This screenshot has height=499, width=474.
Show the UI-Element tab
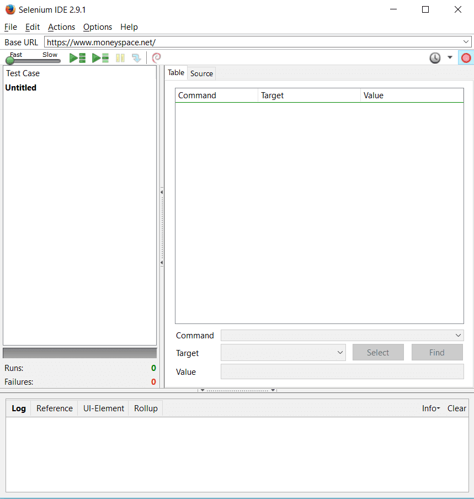103,408
